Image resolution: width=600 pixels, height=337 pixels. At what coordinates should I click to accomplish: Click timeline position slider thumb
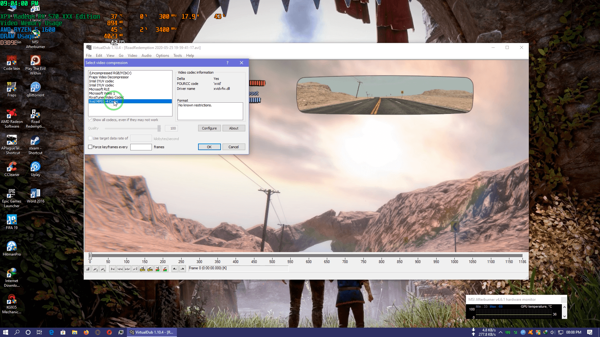90,256
